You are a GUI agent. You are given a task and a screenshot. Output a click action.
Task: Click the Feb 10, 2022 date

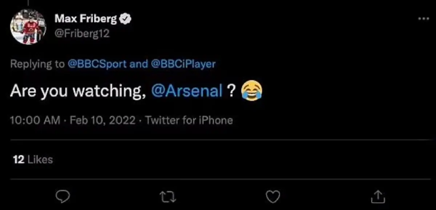[103, 120]
